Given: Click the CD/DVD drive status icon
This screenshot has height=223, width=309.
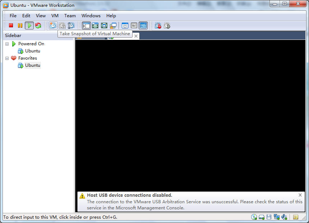Looking at the screenshot, I should [254, 217].
